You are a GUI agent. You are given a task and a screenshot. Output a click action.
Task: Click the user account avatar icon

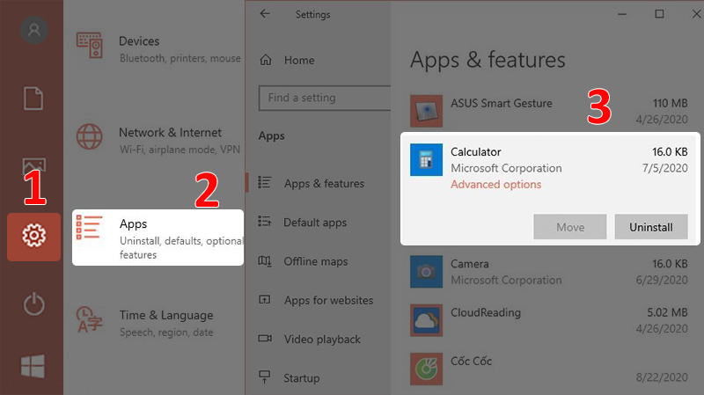pos(33,30)
